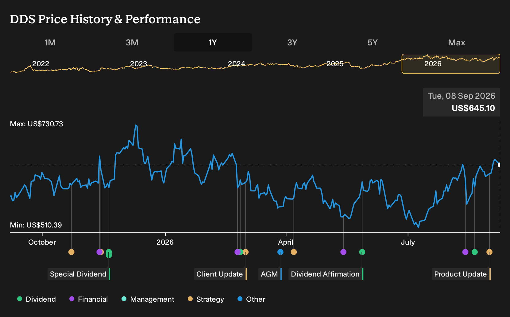Toggle the Management legend filter
510x317 pixels.
click(x=148, y=299)
